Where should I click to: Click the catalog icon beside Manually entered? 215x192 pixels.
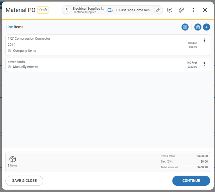click(9, 67)
